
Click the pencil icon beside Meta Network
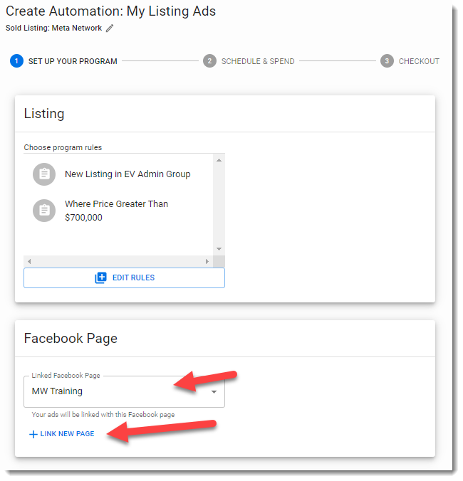pos(110,28)
